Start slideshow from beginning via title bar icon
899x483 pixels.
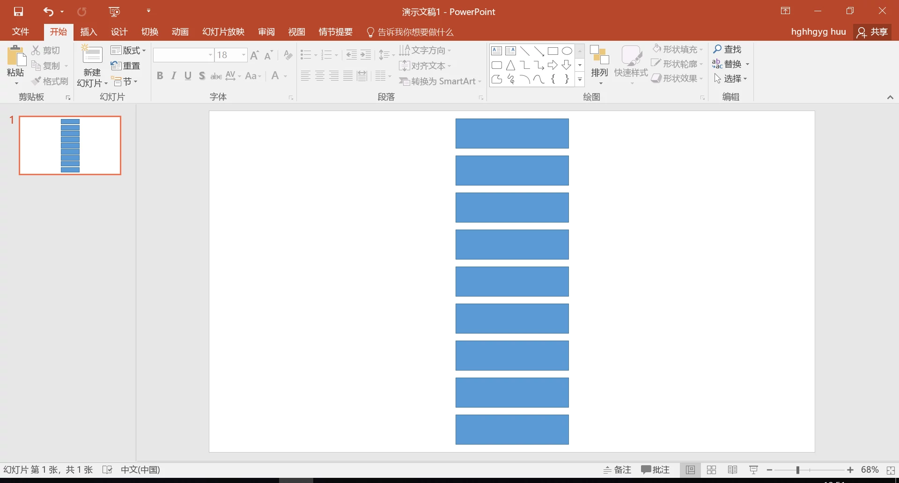coord(114,12)
